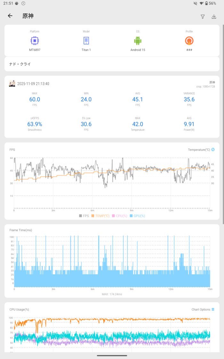Viewport: 224px width, 359px height.
Task: Open the filter funnel icon
Action: [203, 17]
